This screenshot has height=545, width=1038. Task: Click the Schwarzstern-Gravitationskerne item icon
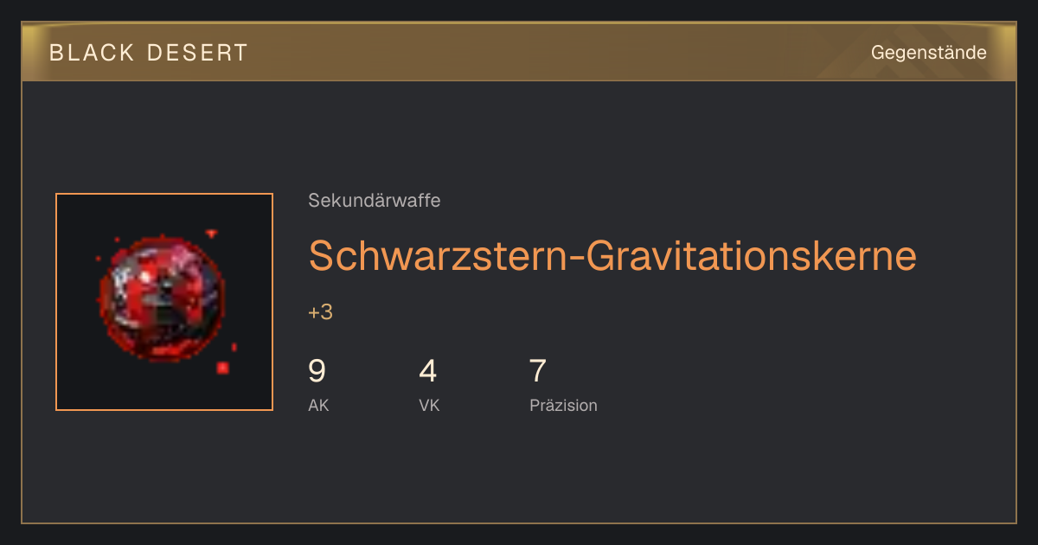point(164,302)
